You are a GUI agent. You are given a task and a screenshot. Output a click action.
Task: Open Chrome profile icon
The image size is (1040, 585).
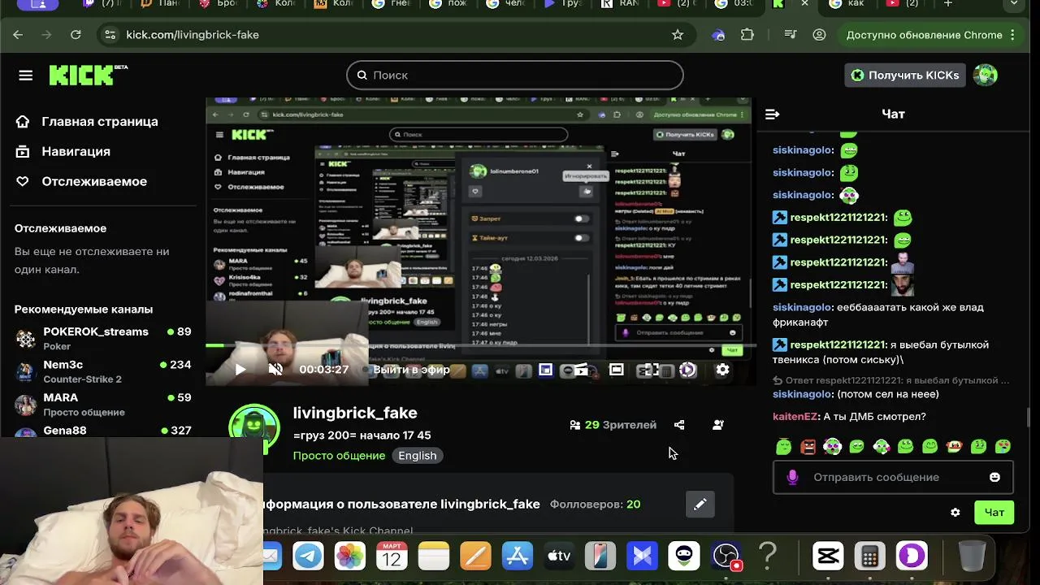(819, 35)
